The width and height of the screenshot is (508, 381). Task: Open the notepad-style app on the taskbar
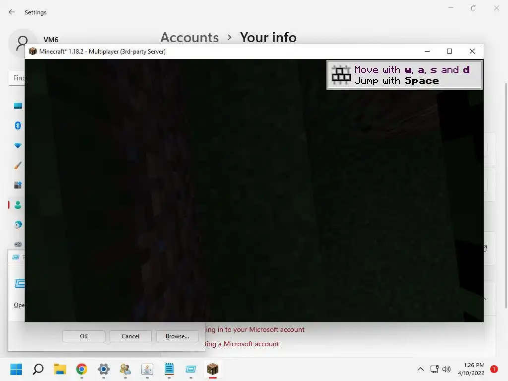[x=169, y=369]
